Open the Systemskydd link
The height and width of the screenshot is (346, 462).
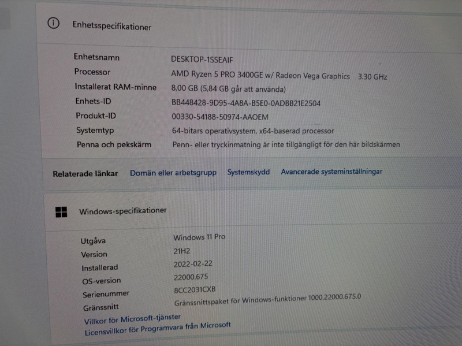tap(248, 172)
